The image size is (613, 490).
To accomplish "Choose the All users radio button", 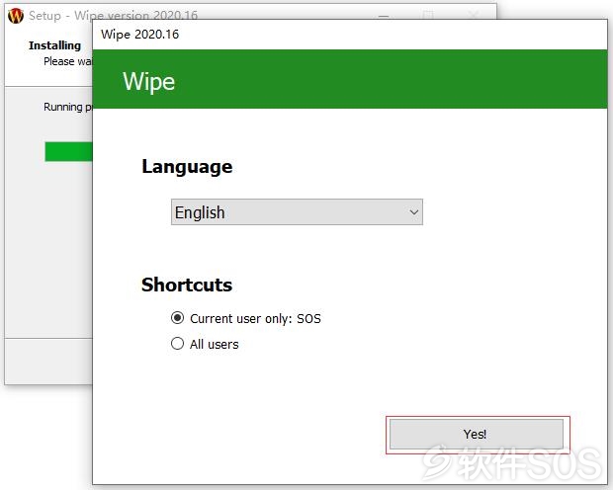I will tap(178, 344).
